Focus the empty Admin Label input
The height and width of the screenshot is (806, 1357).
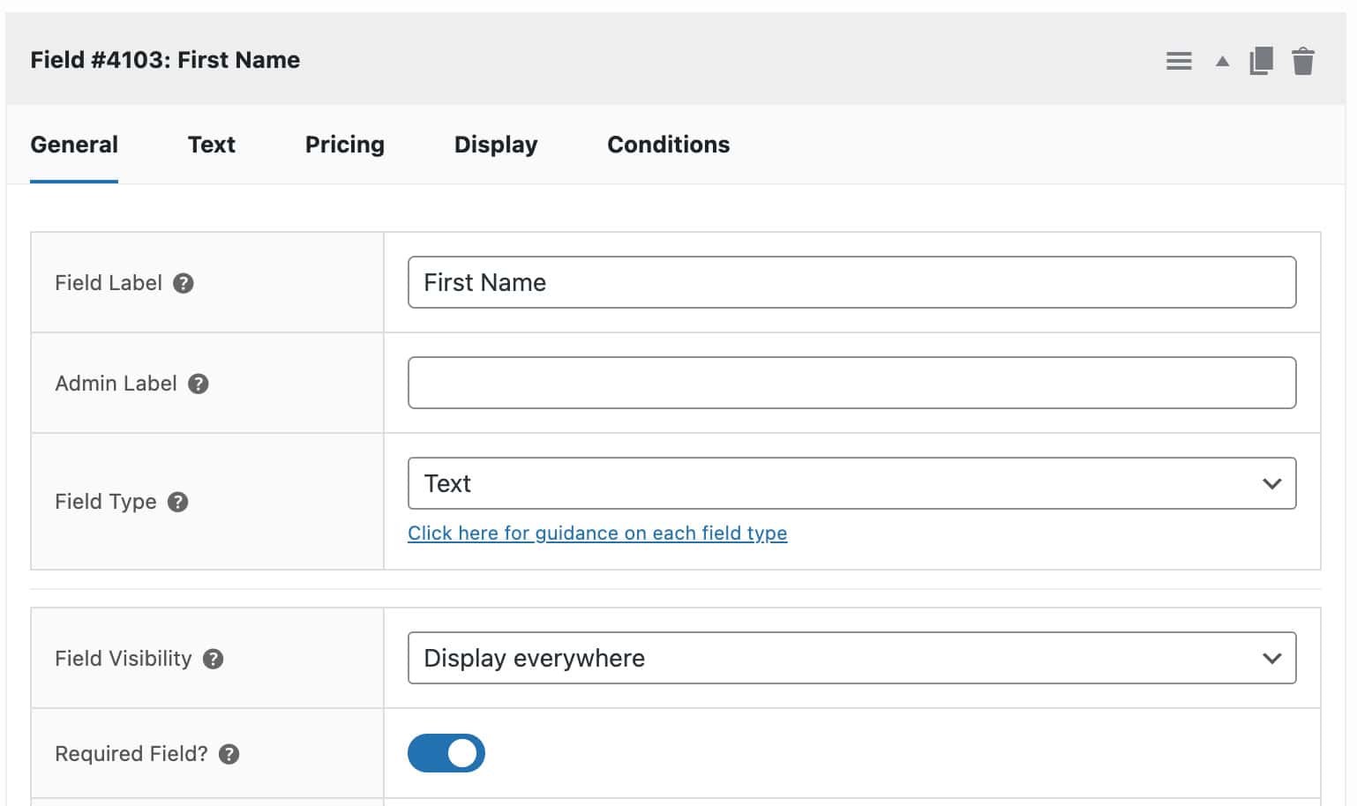pyautogui.click(x=851, y=383)
